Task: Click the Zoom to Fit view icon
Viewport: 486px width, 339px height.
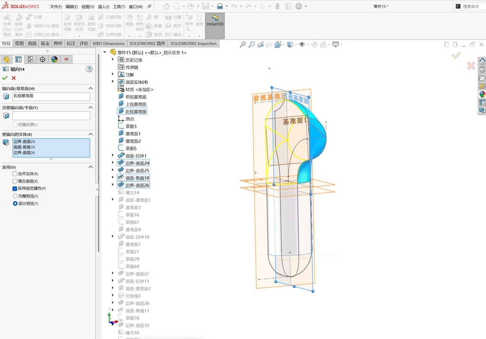Action: click(x=243, y=45)
